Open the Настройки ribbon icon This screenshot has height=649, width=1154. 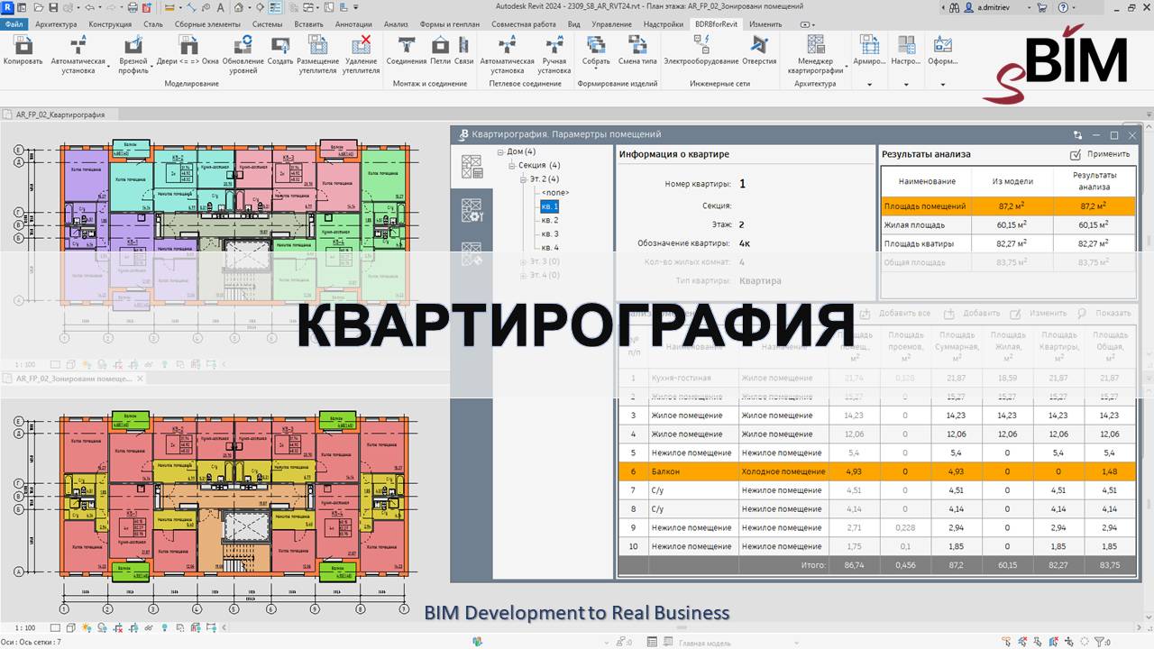tap(906, 50)
